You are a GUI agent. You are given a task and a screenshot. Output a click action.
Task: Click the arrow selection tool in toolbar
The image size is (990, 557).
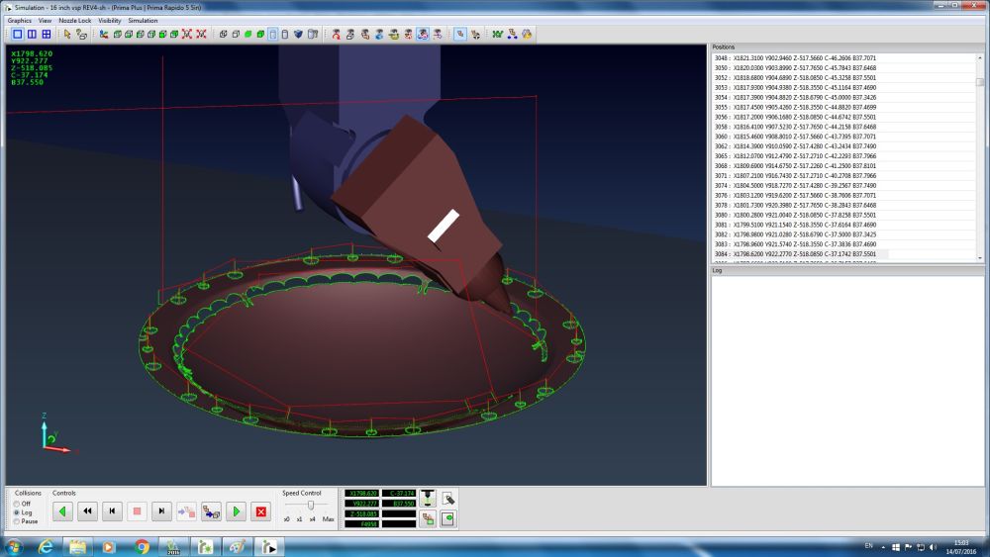[67, 34]
